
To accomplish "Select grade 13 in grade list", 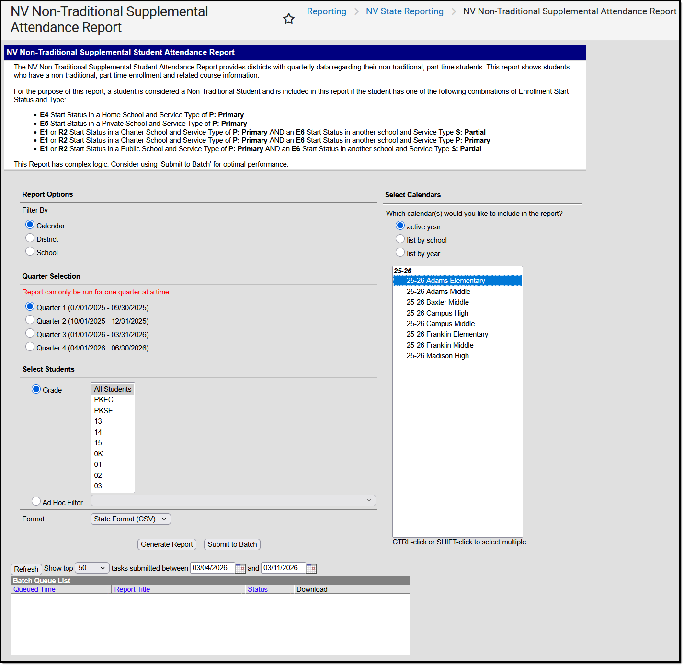I will (x=113, y=421).
